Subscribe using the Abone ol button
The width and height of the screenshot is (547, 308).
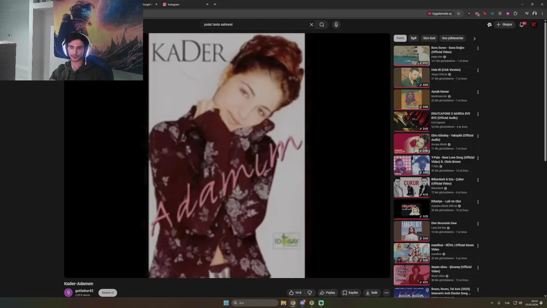(x=108, y=293)
